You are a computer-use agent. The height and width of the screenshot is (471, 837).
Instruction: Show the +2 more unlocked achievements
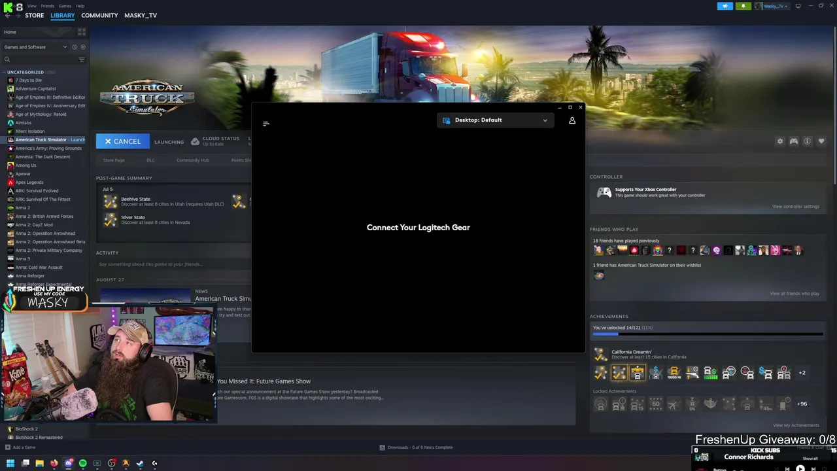(802, 373)
